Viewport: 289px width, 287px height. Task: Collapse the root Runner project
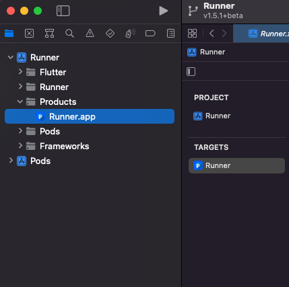click(11, 57)
